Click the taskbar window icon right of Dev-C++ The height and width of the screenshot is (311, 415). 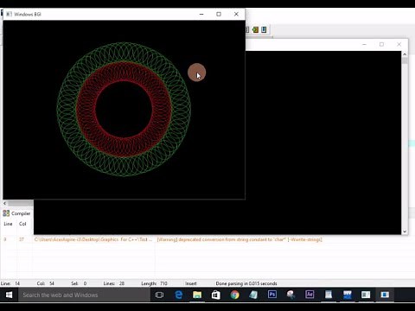click(366, 295)
